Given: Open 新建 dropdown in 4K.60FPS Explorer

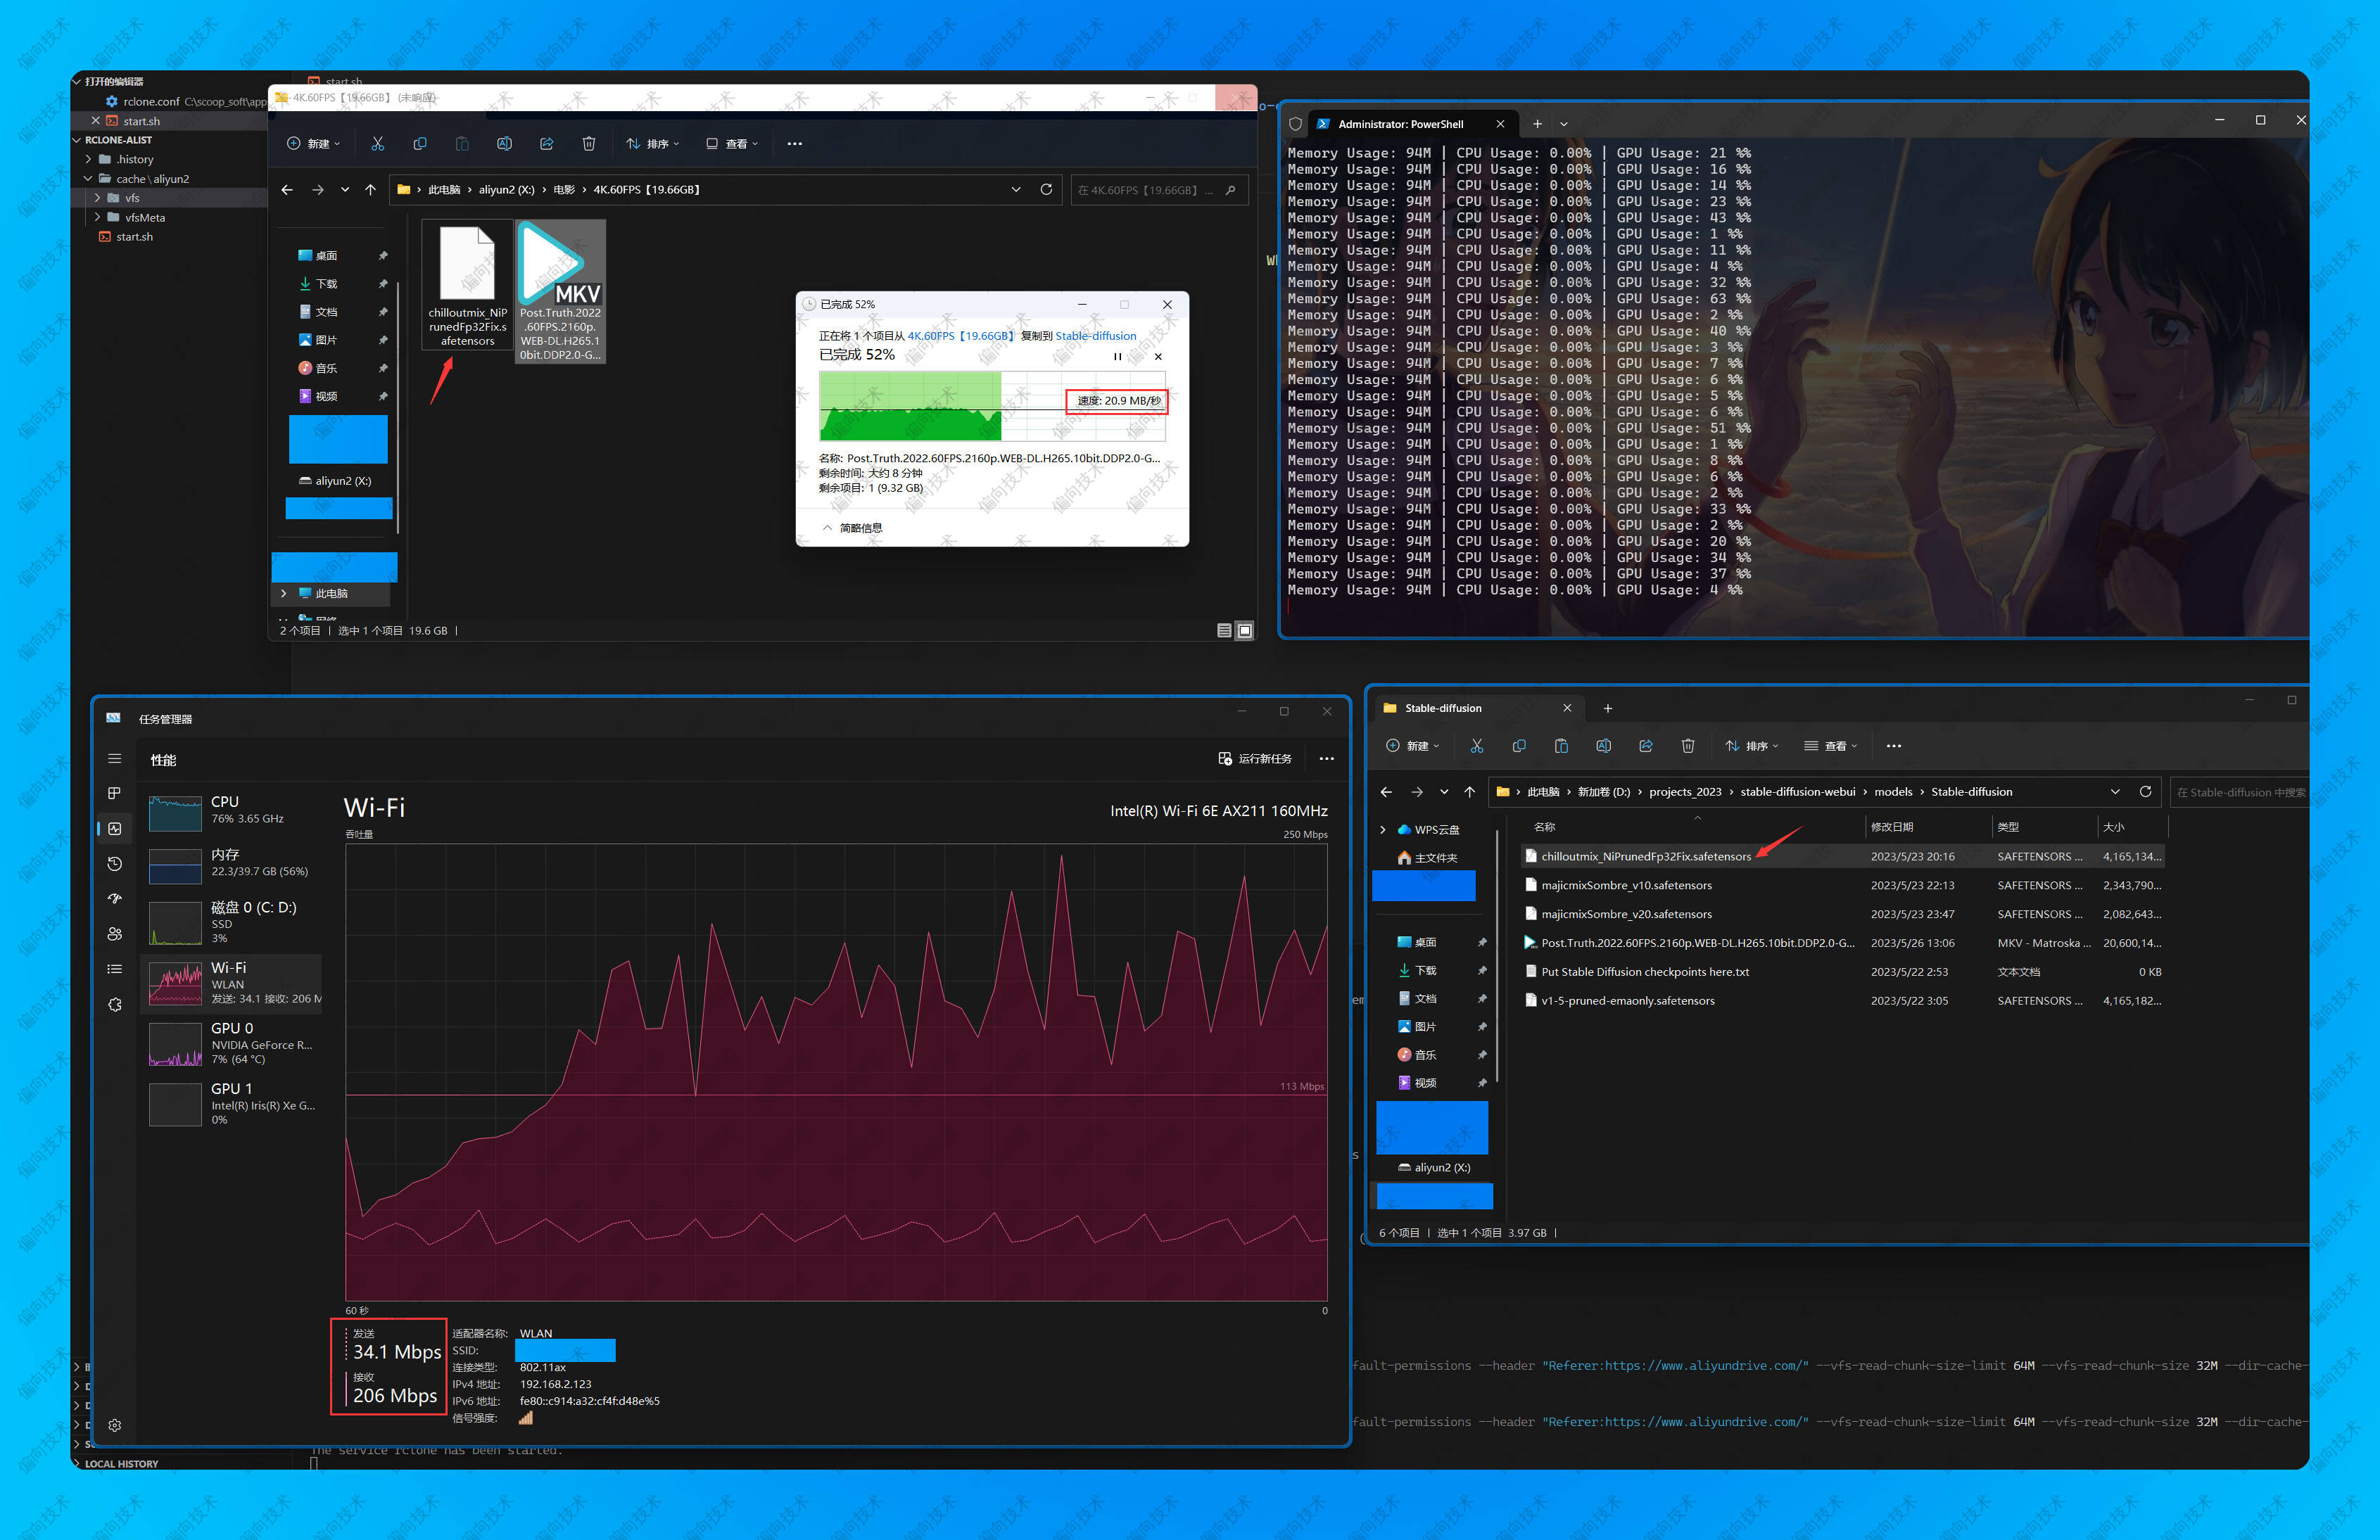Looking at the screenshot, I should [314, 144].
